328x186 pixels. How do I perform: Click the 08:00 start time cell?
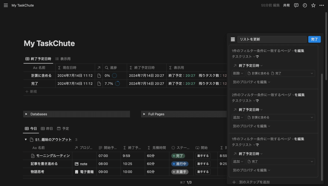pyautogui.click(x=109, y=164)
